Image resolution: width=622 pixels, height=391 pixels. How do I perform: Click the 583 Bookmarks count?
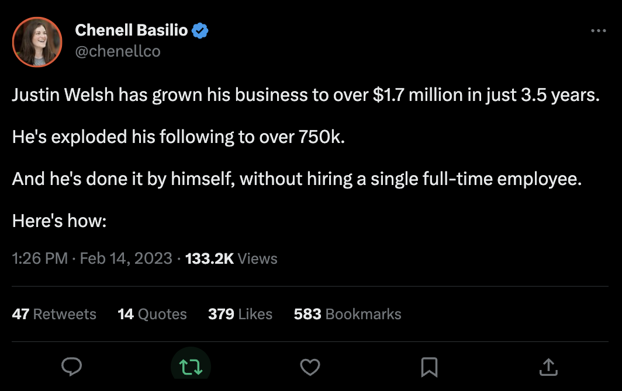pos(347,314)
